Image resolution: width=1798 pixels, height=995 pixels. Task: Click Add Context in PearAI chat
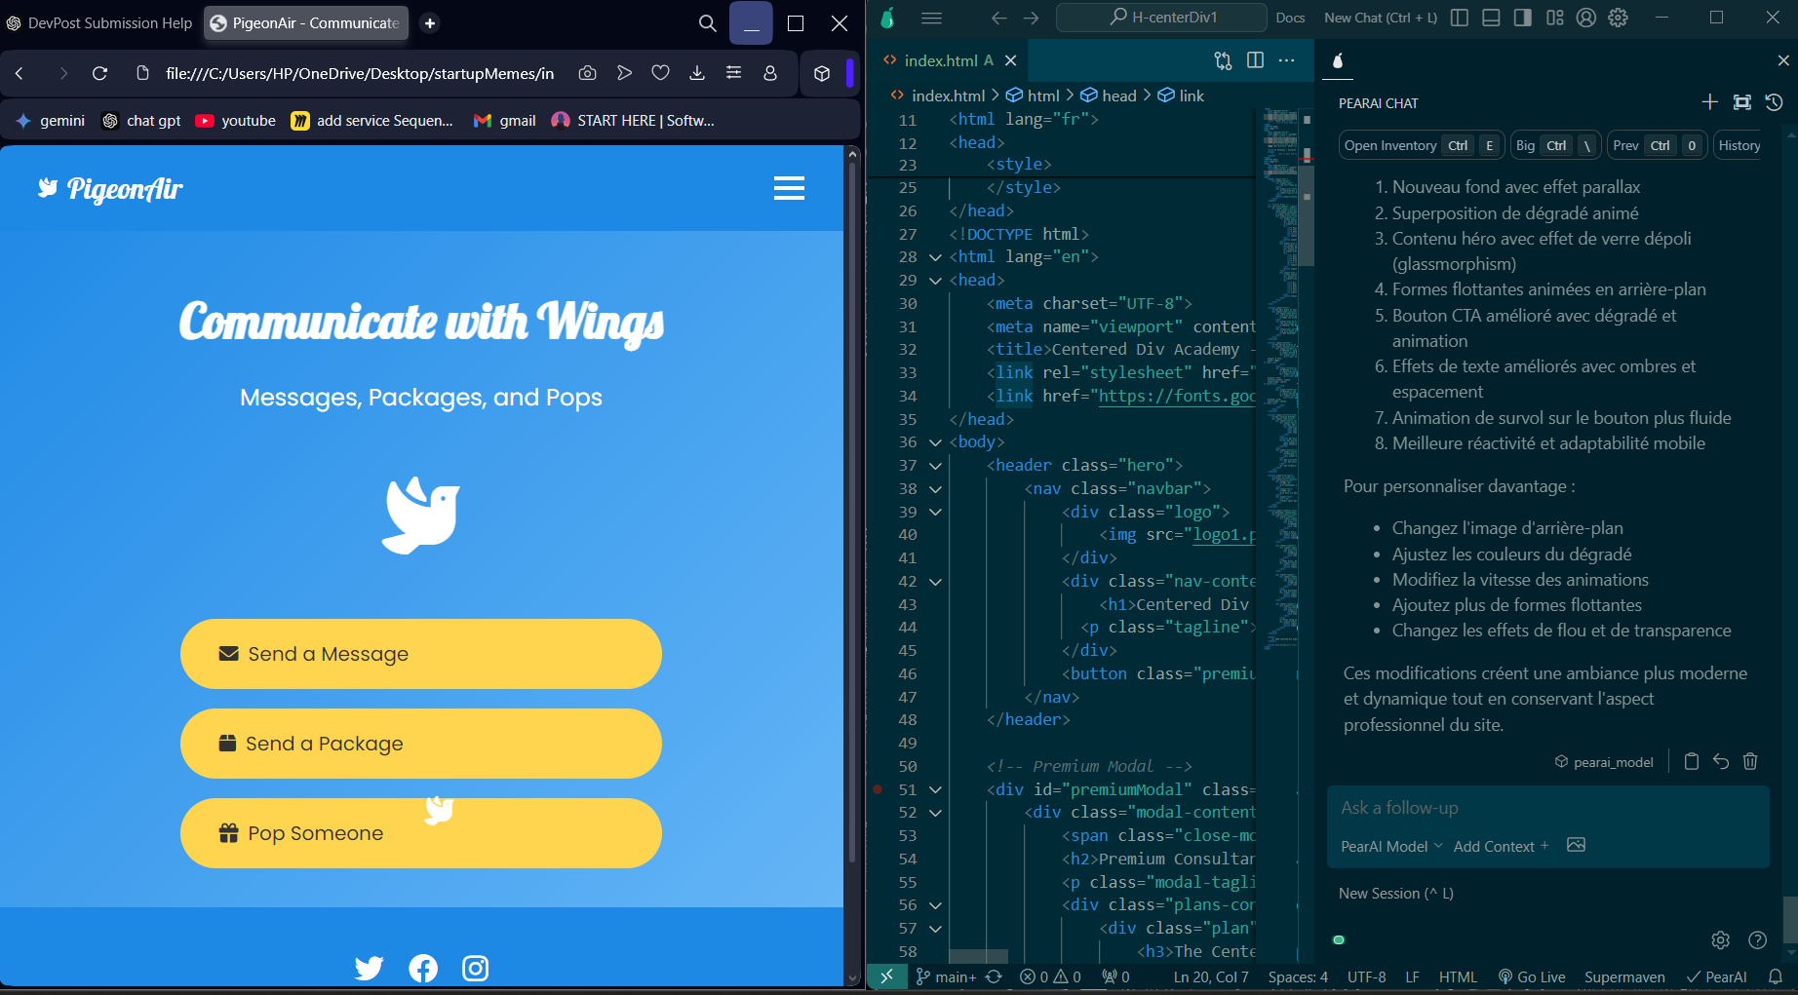[1501, 846]
